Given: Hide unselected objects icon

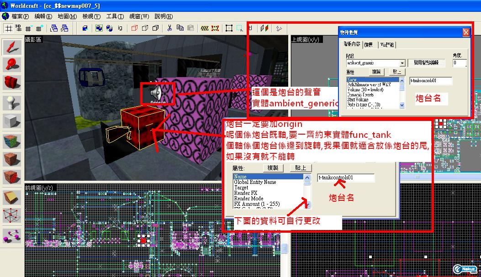Looking at the screenshot, I should 145,28.
